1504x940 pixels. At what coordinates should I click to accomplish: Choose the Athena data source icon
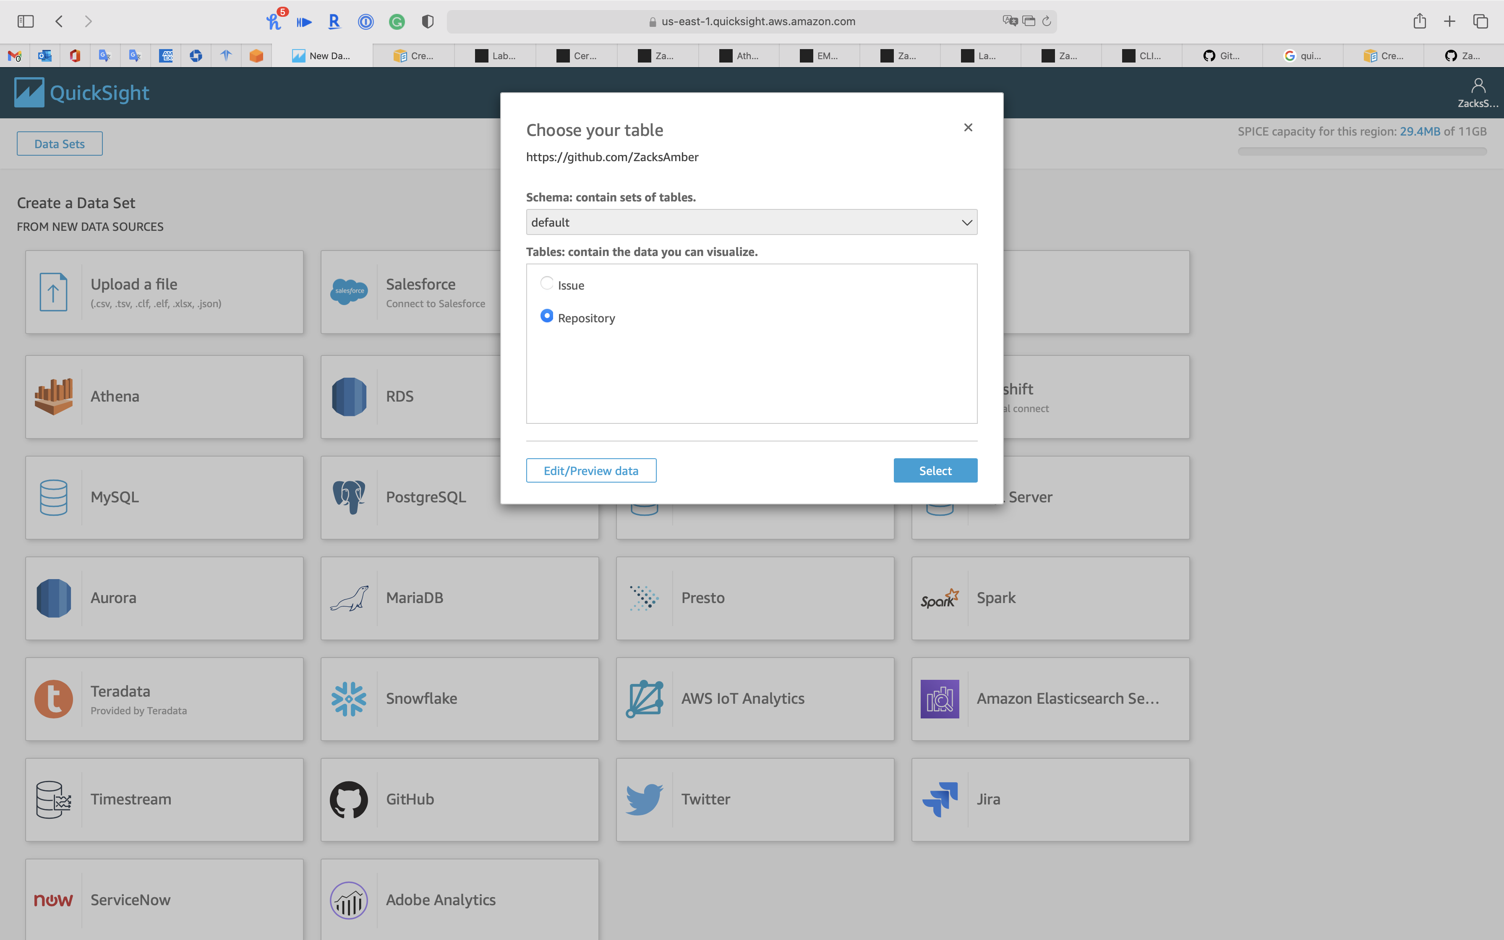click(x=53, y=397)
